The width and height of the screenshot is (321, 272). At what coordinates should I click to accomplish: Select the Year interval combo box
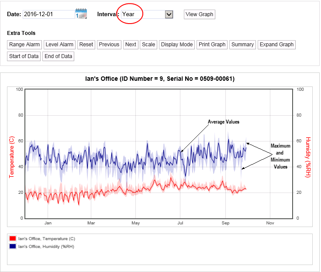(143, 14)
